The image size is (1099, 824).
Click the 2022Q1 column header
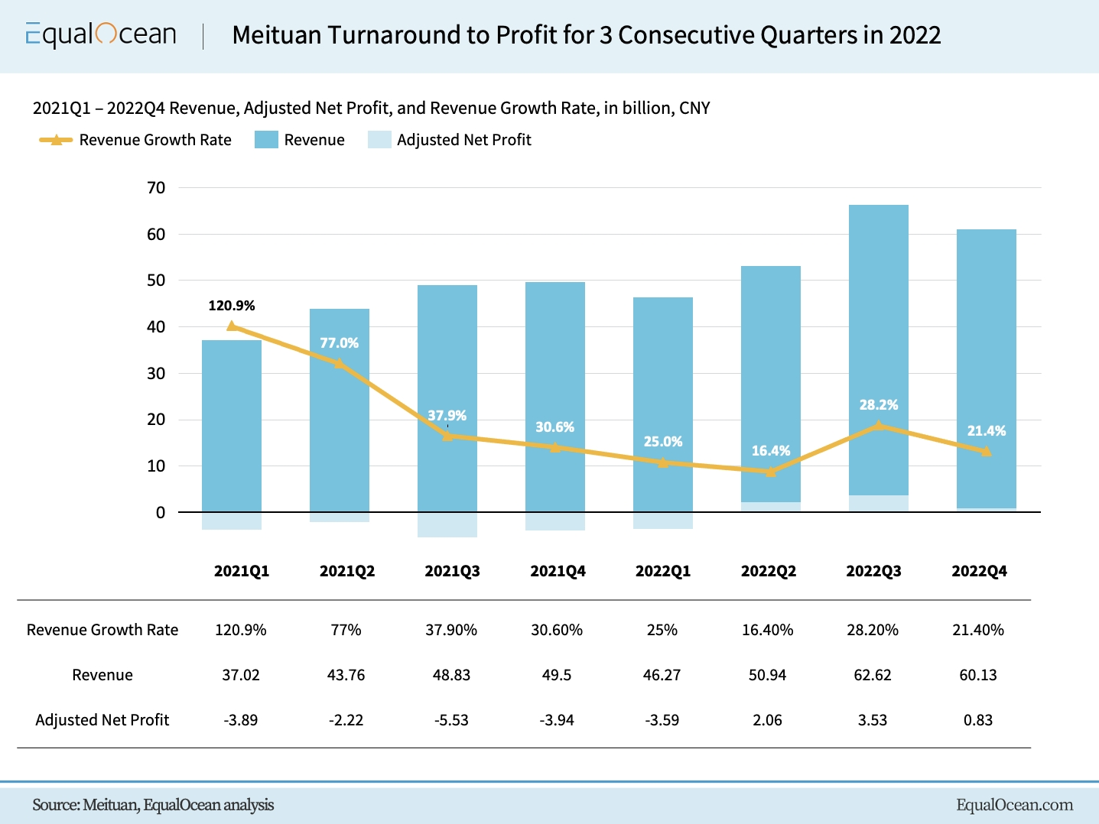point(663,571)
